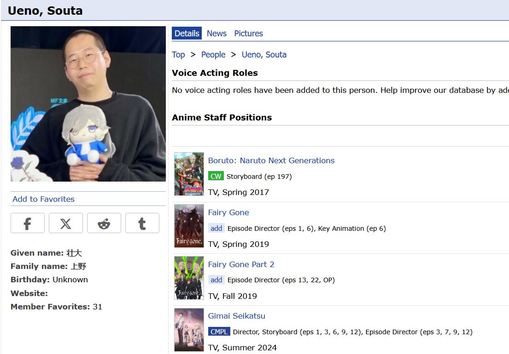Click CW status badge for Boruto
Viewport: 509px width, 354px height.
pos(216,176)
